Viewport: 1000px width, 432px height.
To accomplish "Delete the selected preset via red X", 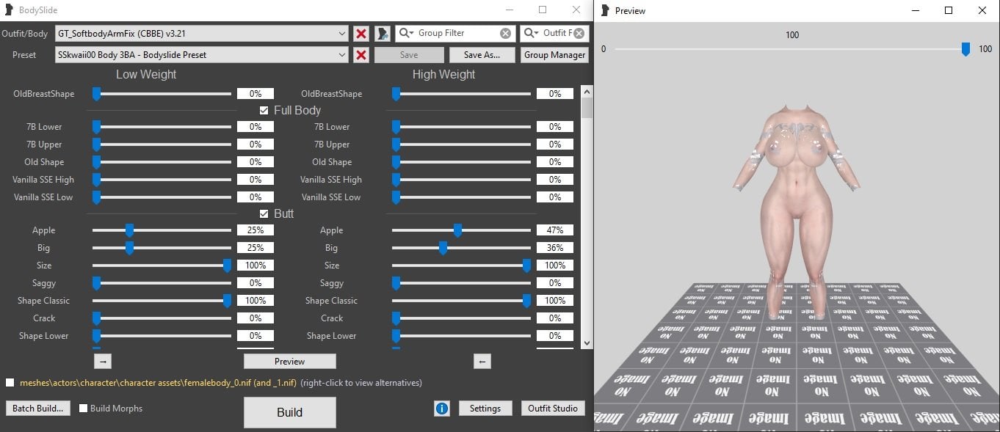I will coord(361,55).
